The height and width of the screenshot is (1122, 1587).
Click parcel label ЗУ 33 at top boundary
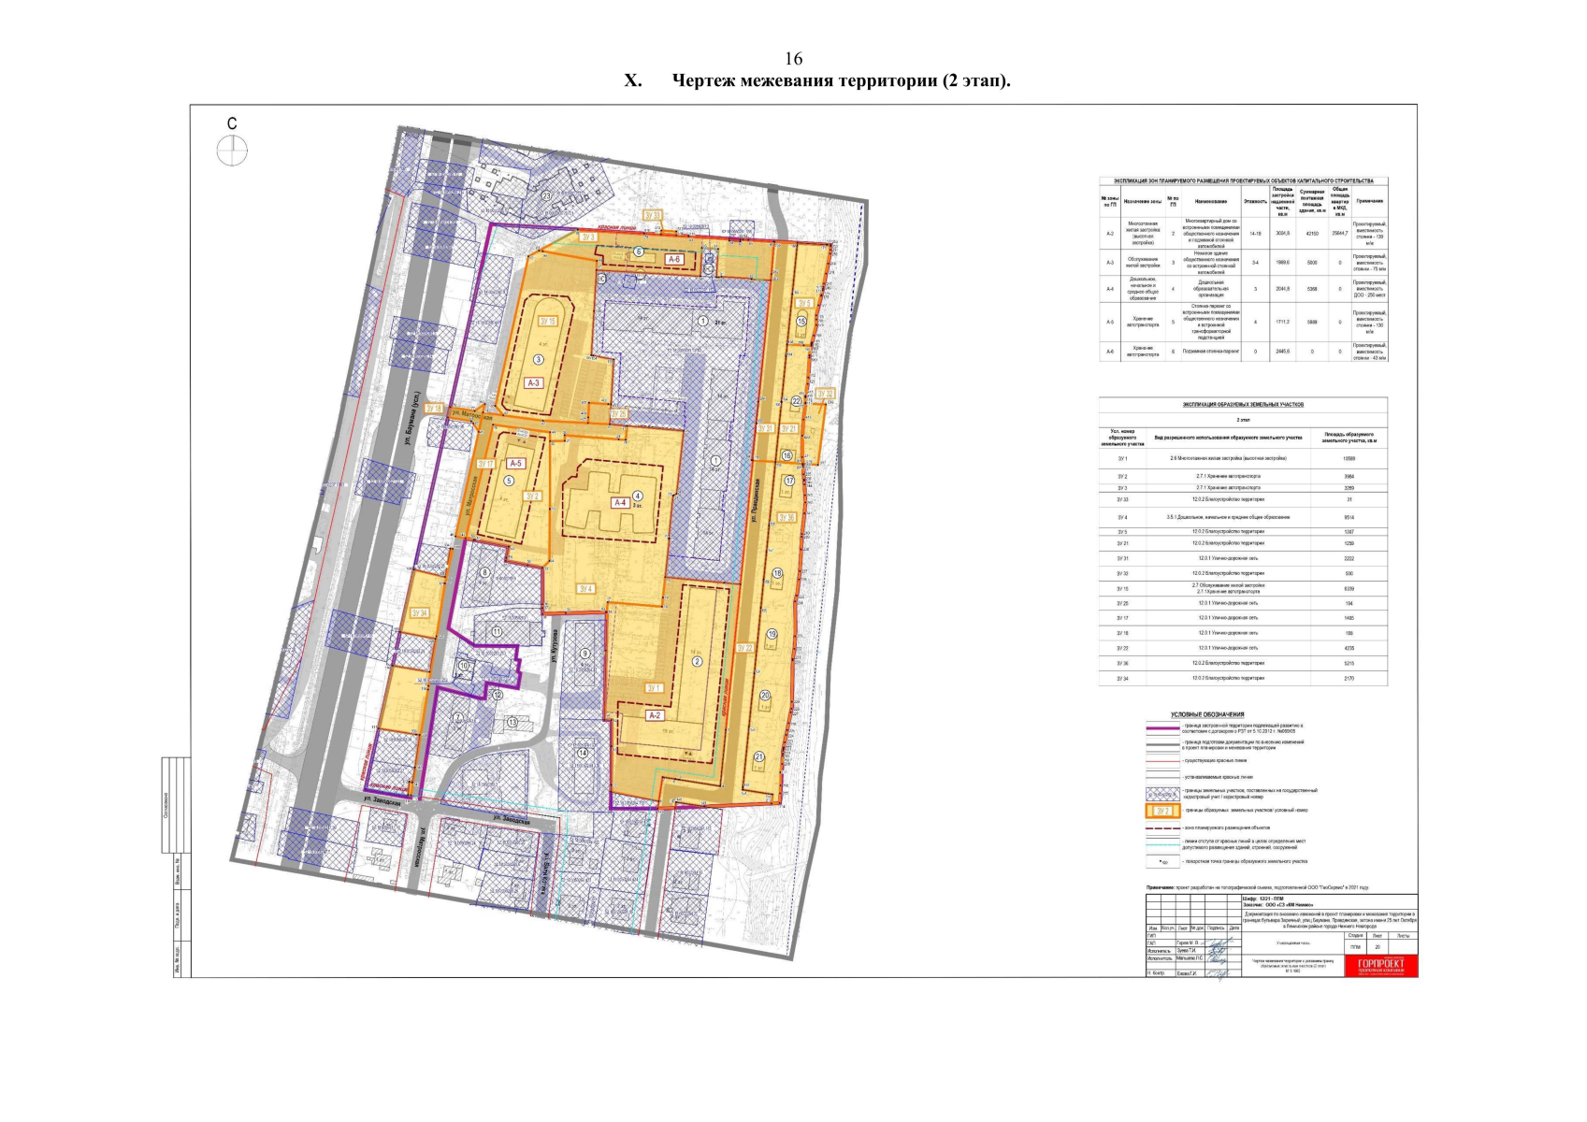click(x=654, y=216)
